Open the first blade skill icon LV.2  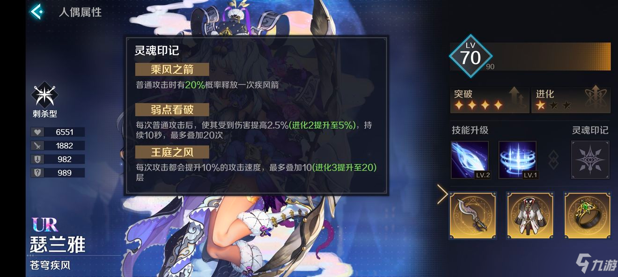pyautogui.click(x=470, y=160)
